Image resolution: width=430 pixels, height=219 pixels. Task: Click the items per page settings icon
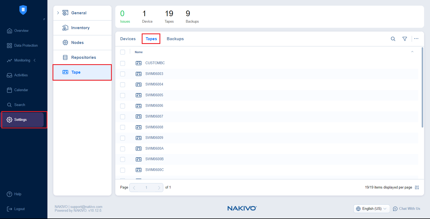pyautogui.click(x=417, y=187)
